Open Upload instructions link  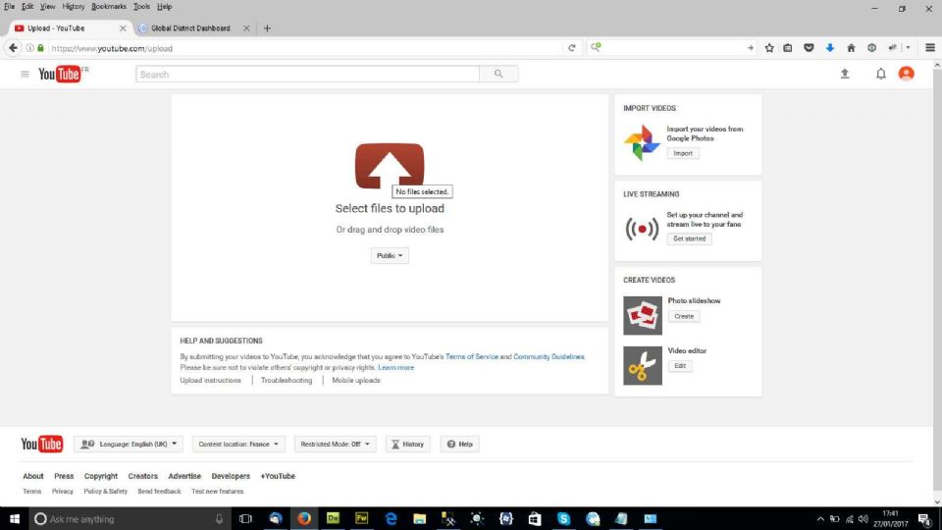[210, 381]
